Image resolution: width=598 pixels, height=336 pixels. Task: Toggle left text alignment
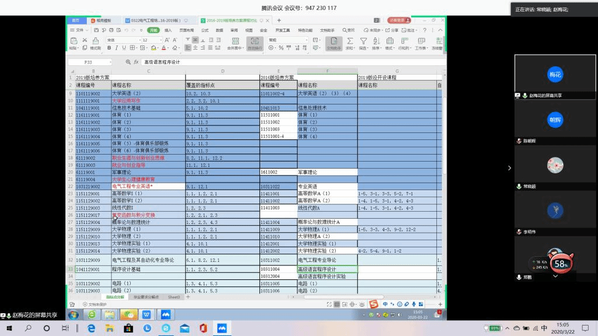187,48
